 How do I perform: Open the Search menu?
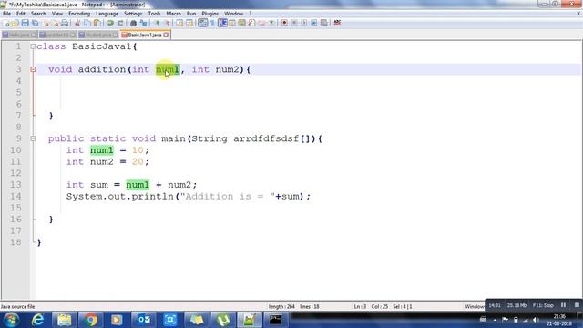coord(38,14)
